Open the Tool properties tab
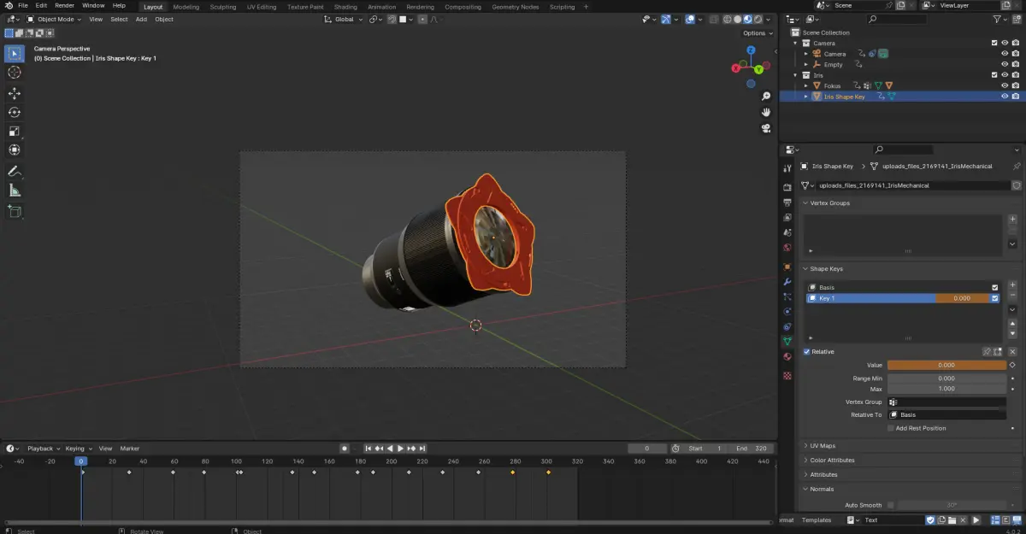The height and width of the screenshot is (534, 1026). point(787,168)
